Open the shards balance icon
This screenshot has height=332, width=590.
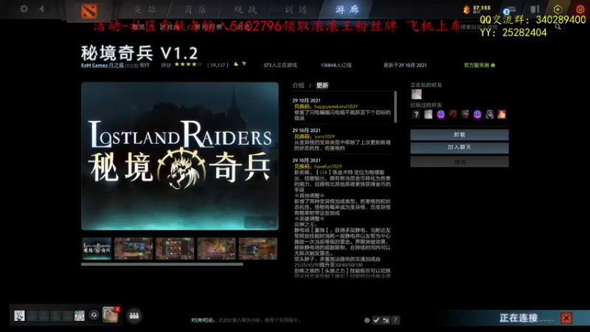pyautogui.click(x=467, y=10)
